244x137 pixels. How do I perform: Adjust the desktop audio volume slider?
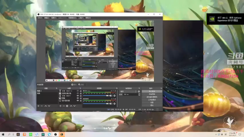pos(96,104)
